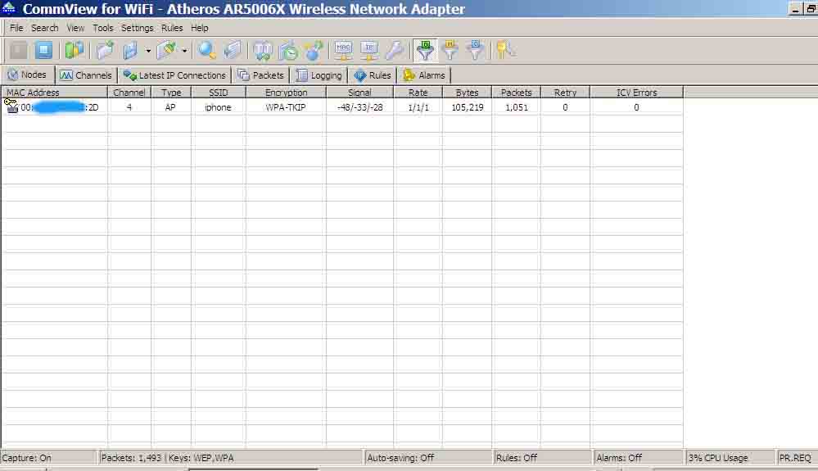
Task: Open the Help menu
Action: click(x=199, y=28)
